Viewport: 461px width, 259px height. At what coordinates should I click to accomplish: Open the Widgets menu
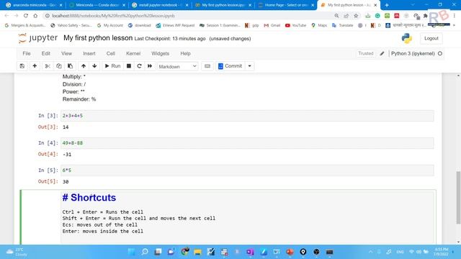160,53
